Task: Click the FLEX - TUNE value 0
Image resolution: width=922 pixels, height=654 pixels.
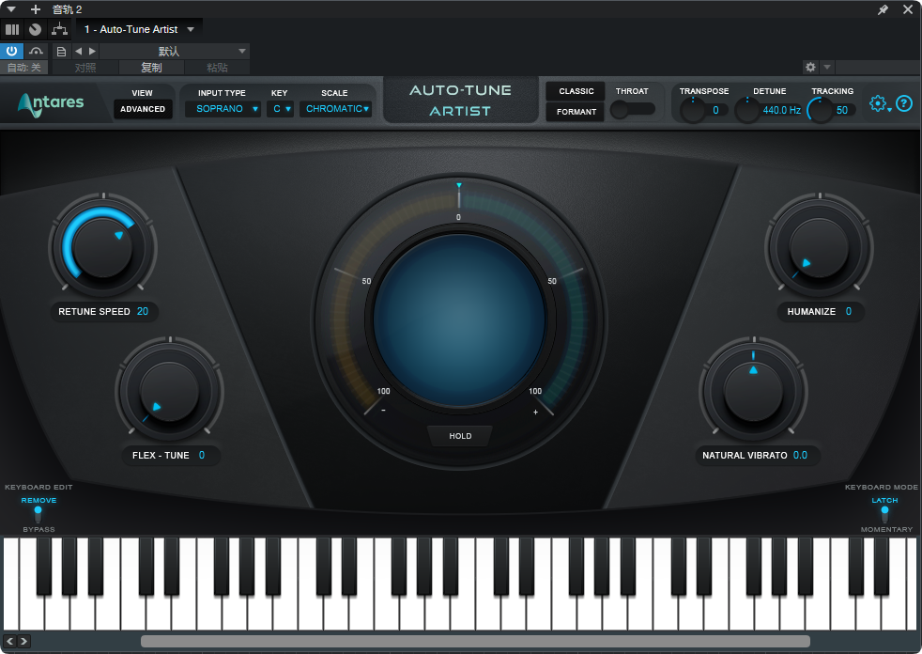Action: [202, 455]
